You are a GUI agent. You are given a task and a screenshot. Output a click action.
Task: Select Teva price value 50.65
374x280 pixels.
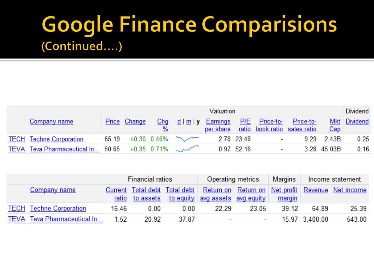112,149
